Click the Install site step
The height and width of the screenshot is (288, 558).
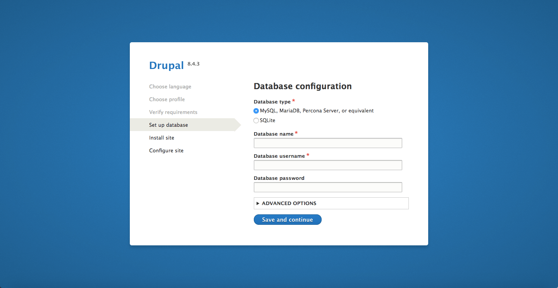[x=162, y=138]
